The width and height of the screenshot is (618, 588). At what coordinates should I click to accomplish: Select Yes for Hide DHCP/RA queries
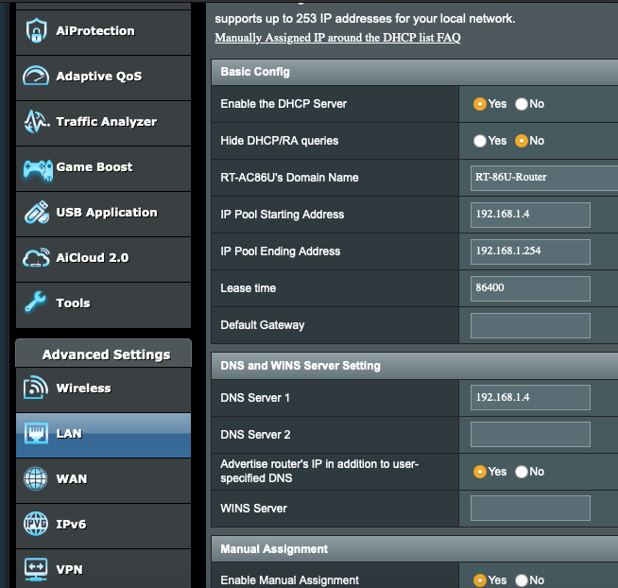click(480, 141)
